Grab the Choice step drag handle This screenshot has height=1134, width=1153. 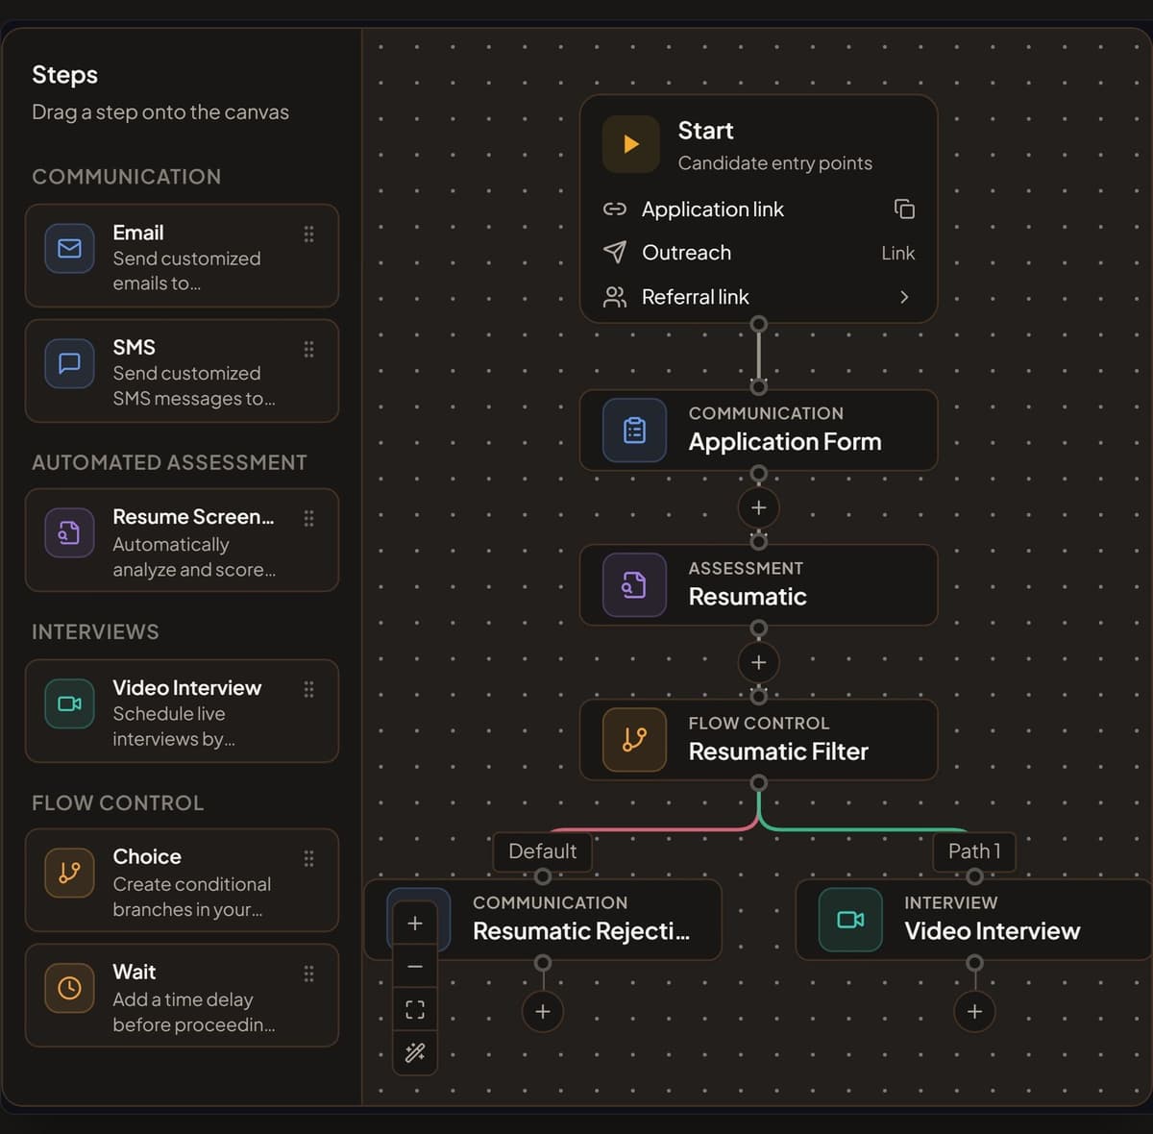click(x=308, y=858)
